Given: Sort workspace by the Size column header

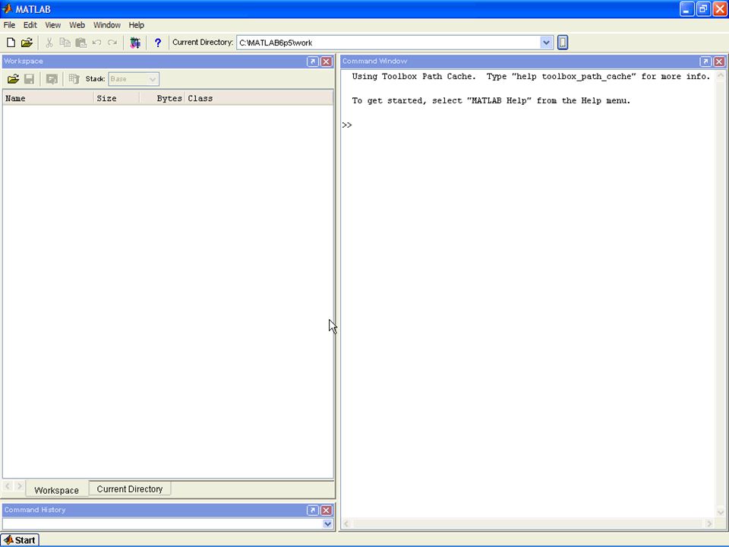Looking at the screenshot, I should tap(117, 98).
